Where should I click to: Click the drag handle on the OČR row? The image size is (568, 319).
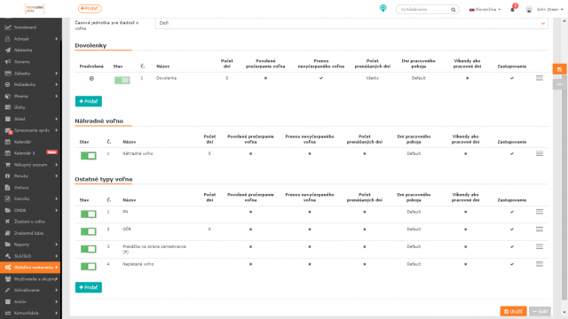(540, 230)
